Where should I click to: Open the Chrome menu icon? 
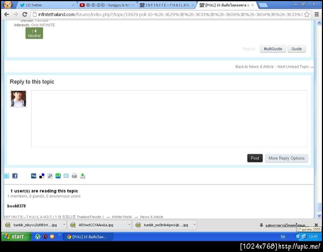(x=317, y=15)
